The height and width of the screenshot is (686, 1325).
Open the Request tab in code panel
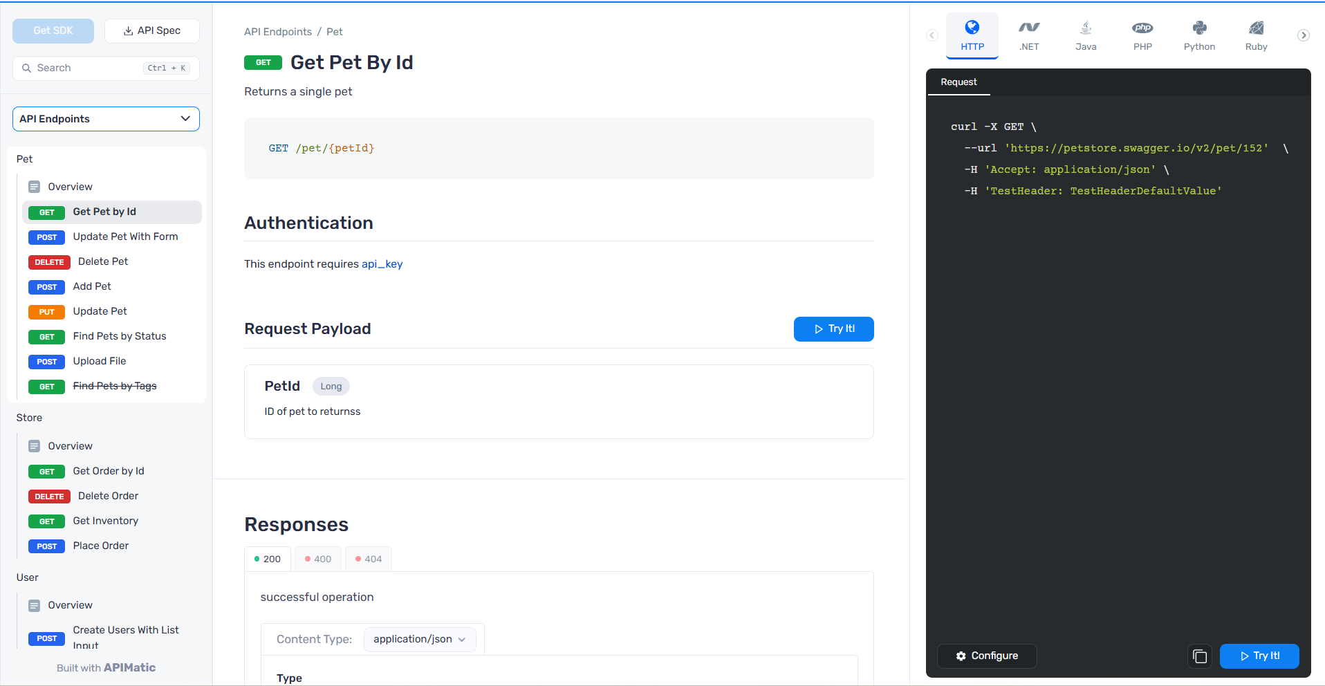pyautogui.click(x=958, y=82)
